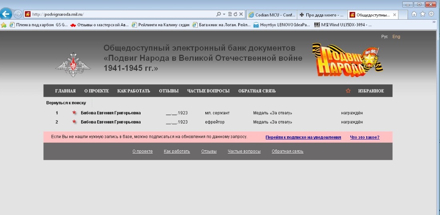
Task: Switch site language to Eng
Action: tap(396, 36)
